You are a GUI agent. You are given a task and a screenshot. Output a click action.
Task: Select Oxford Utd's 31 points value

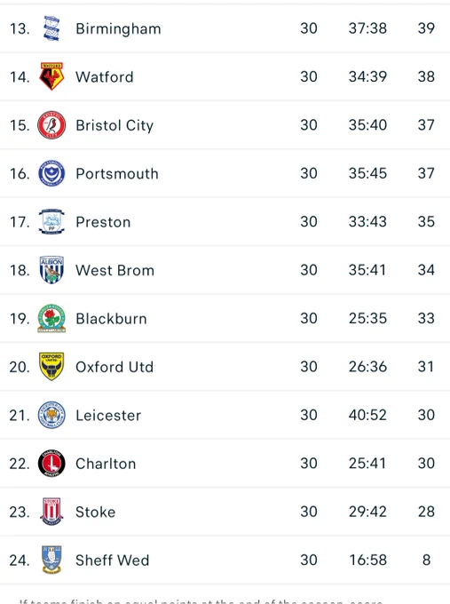(426, 366)
